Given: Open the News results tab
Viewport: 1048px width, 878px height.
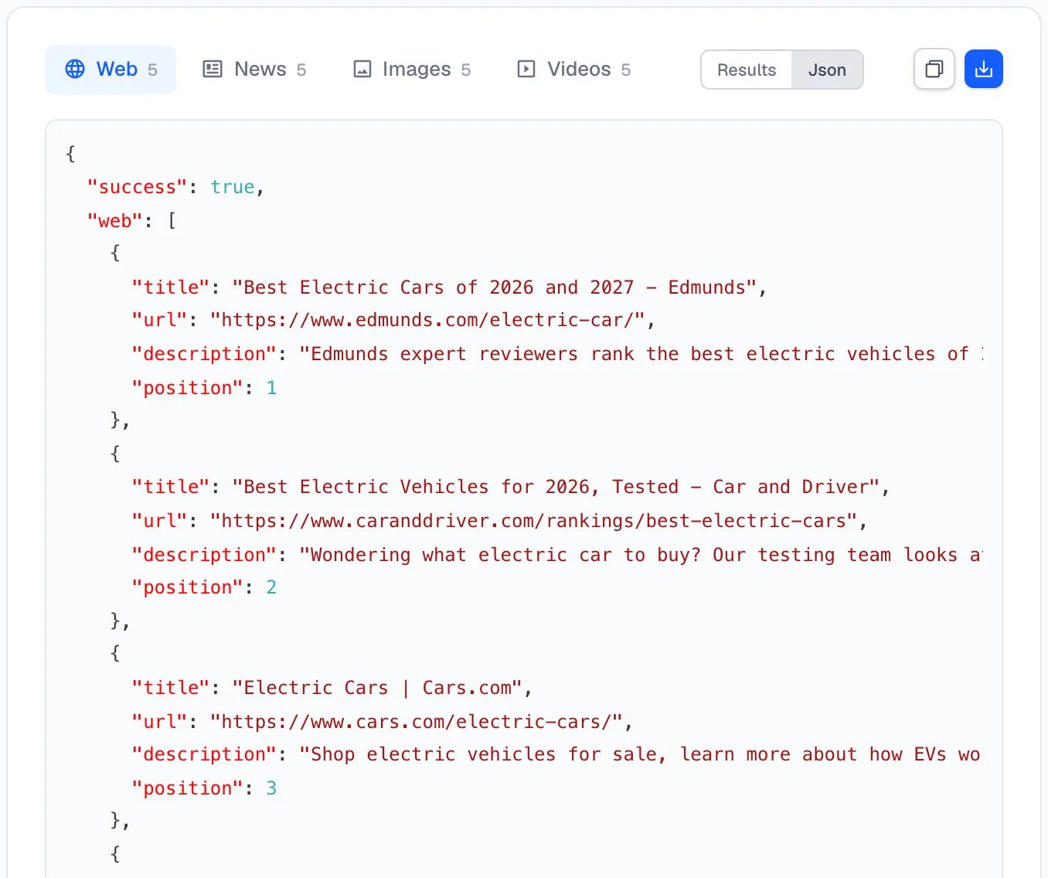Looking at the screenshot, I should [254, 70].
